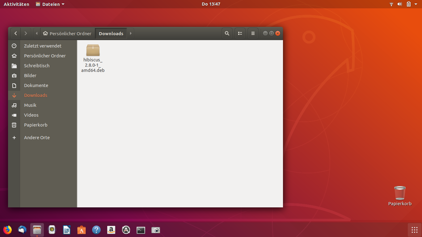Launch Rhythmbox from the dock

[52, 230]
